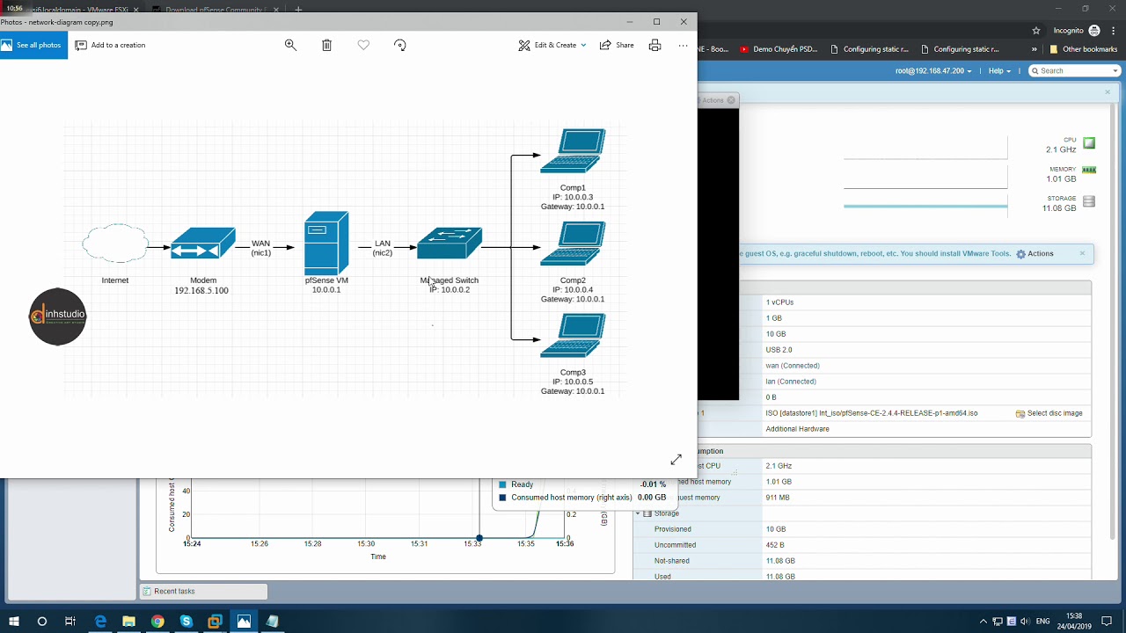Click the rotate icon in Photos toolbar
This screenshot has height=633, width=1126.
400,45
